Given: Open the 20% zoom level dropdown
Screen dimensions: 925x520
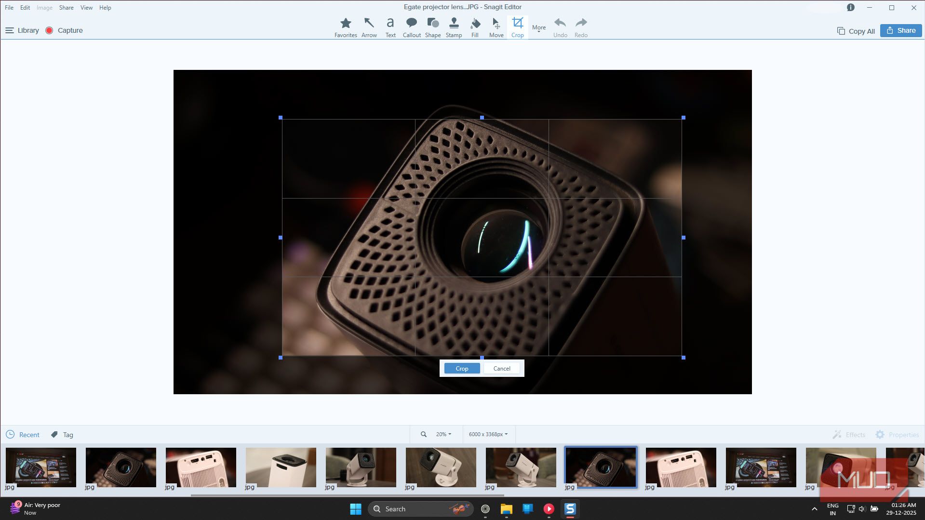Looking at the screenshot, I should coord(443,434).
